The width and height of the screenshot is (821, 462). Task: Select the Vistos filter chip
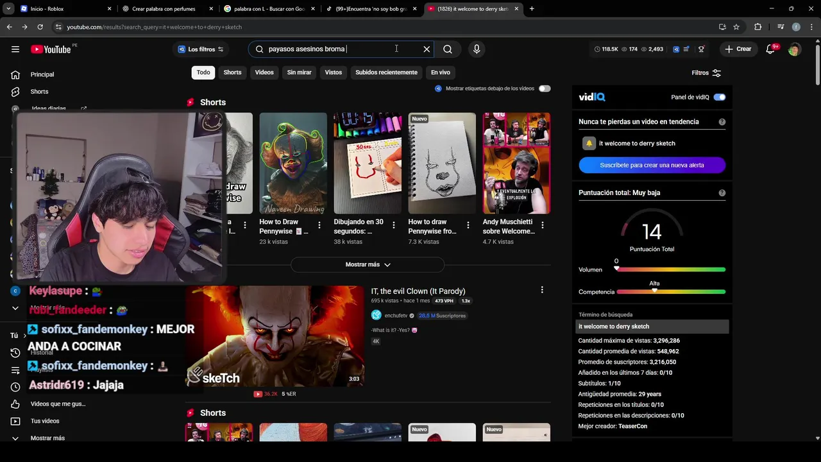pos(334,73)
